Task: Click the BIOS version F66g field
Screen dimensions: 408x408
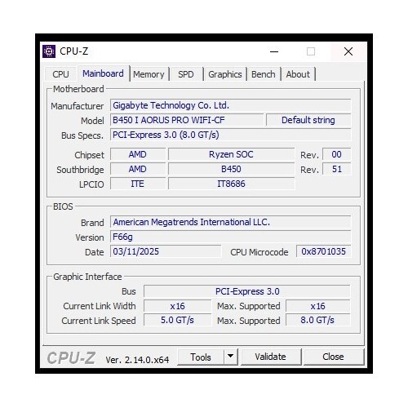Action: tap(231, 237)
